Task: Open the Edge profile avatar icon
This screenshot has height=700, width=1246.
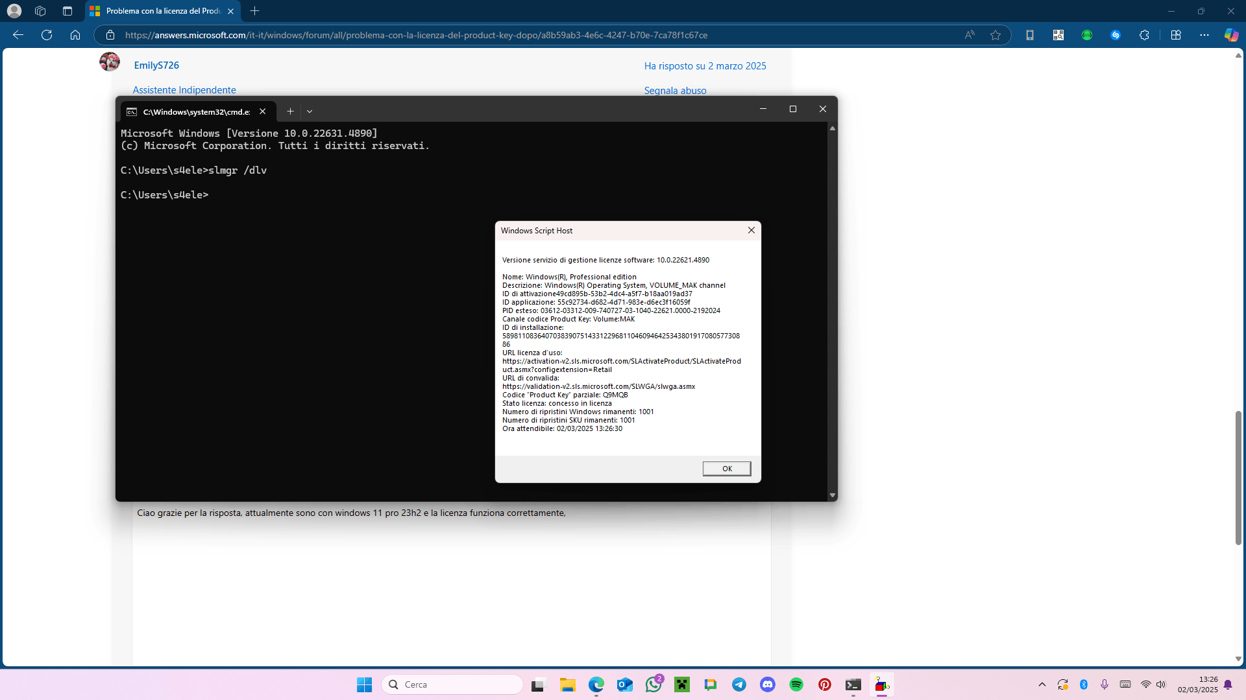Action: coord(14,11)
